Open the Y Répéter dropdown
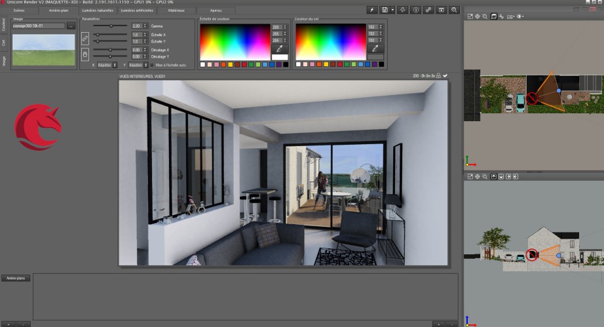The width and height of the screenshot is (604, 327). click(138, 65)
